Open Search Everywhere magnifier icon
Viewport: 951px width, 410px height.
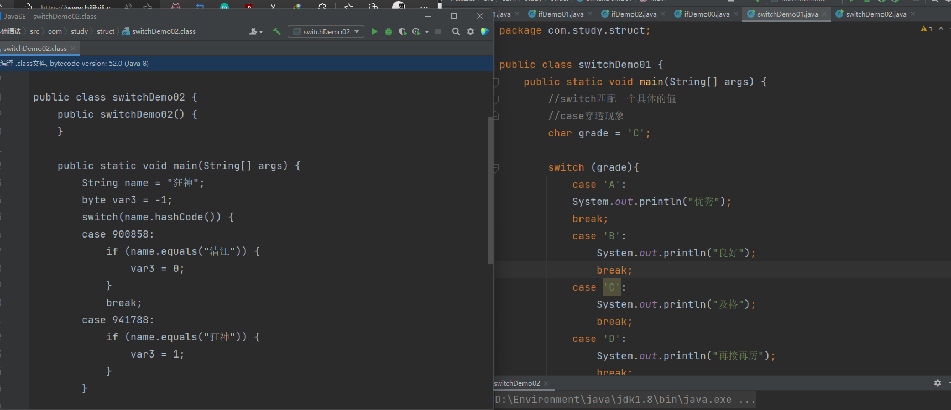(x=456, y=31)
